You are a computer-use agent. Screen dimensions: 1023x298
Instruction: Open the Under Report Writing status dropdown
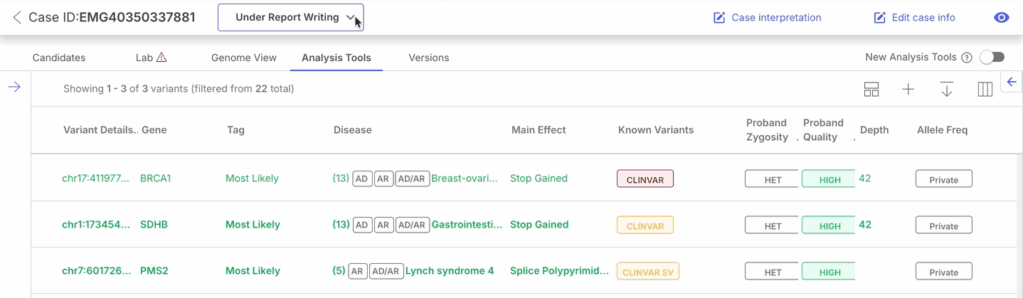click(x=290, y=18)
